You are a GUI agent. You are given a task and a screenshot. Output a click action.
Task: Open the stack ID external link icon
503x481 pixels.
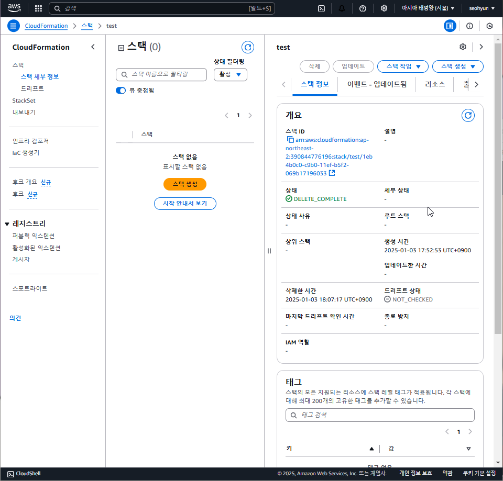(332, 173)
